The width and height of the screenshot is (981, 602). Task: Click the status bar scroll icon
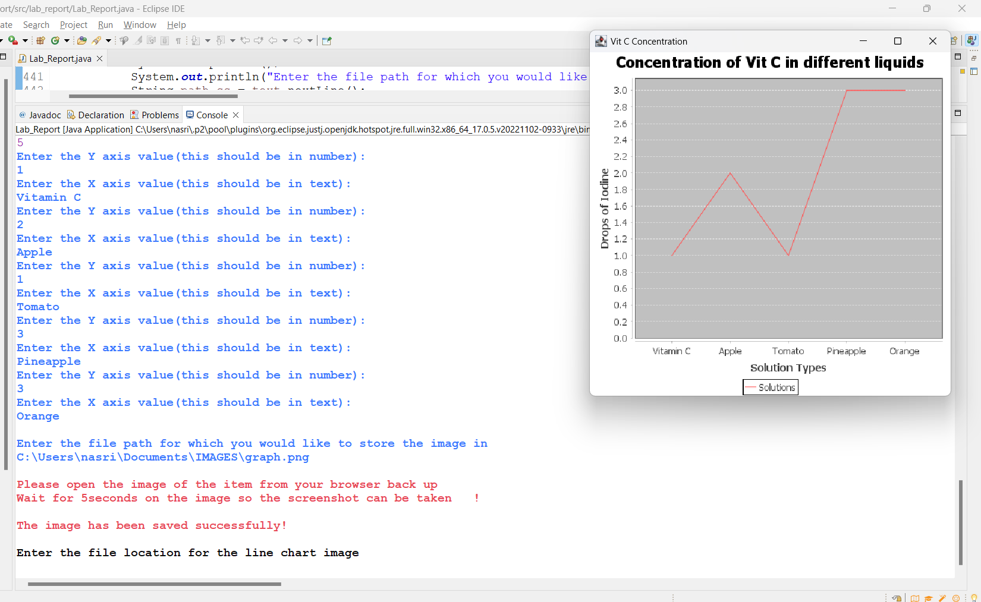[897, 598]
